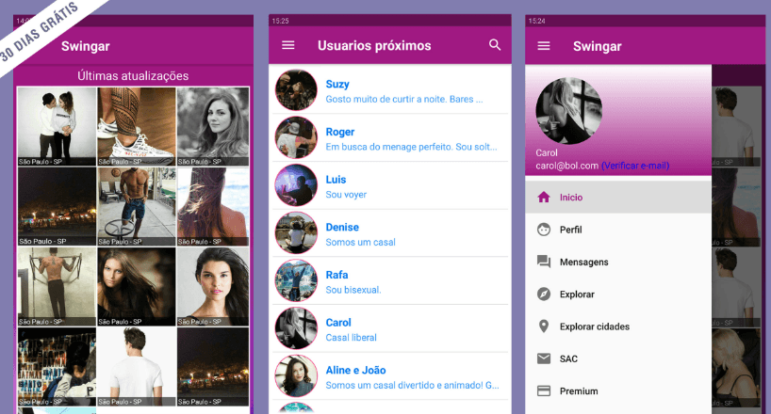
Task: Select Inicio menu item
Action: point(618,197)
